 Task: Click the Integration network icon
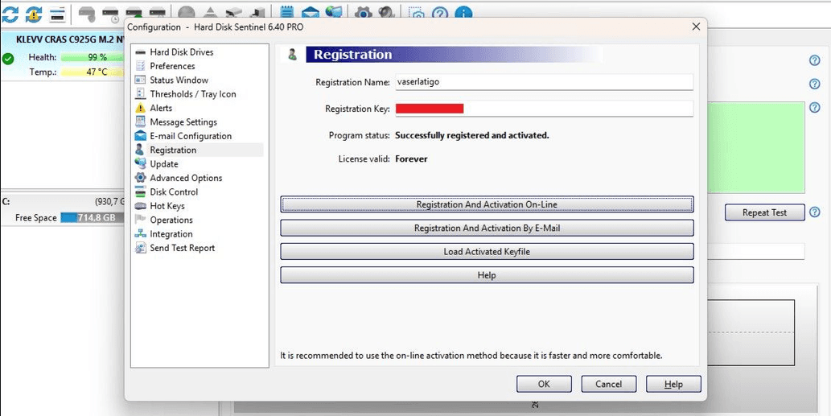pyautogui.click(x=141, y=234)
